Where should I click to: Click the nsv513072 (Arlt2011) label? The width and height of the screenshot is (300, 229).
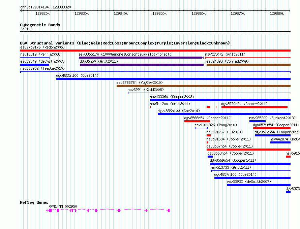pyautogui.click(x=225, y=54)
